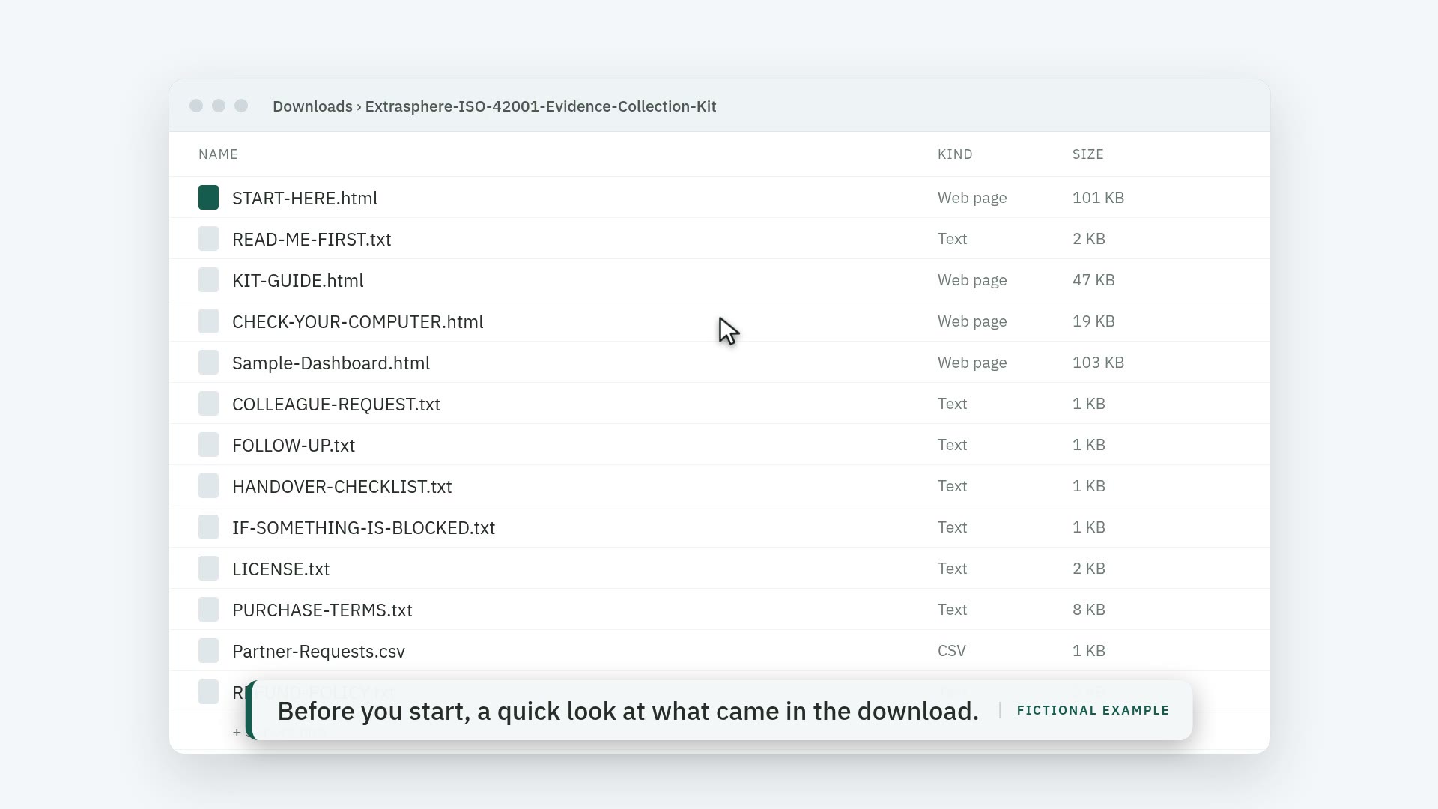The width and height of the screenshot is (1438, 809).
Task: Select the START-HERE.html file icon
Action: [x=208, y=198]
